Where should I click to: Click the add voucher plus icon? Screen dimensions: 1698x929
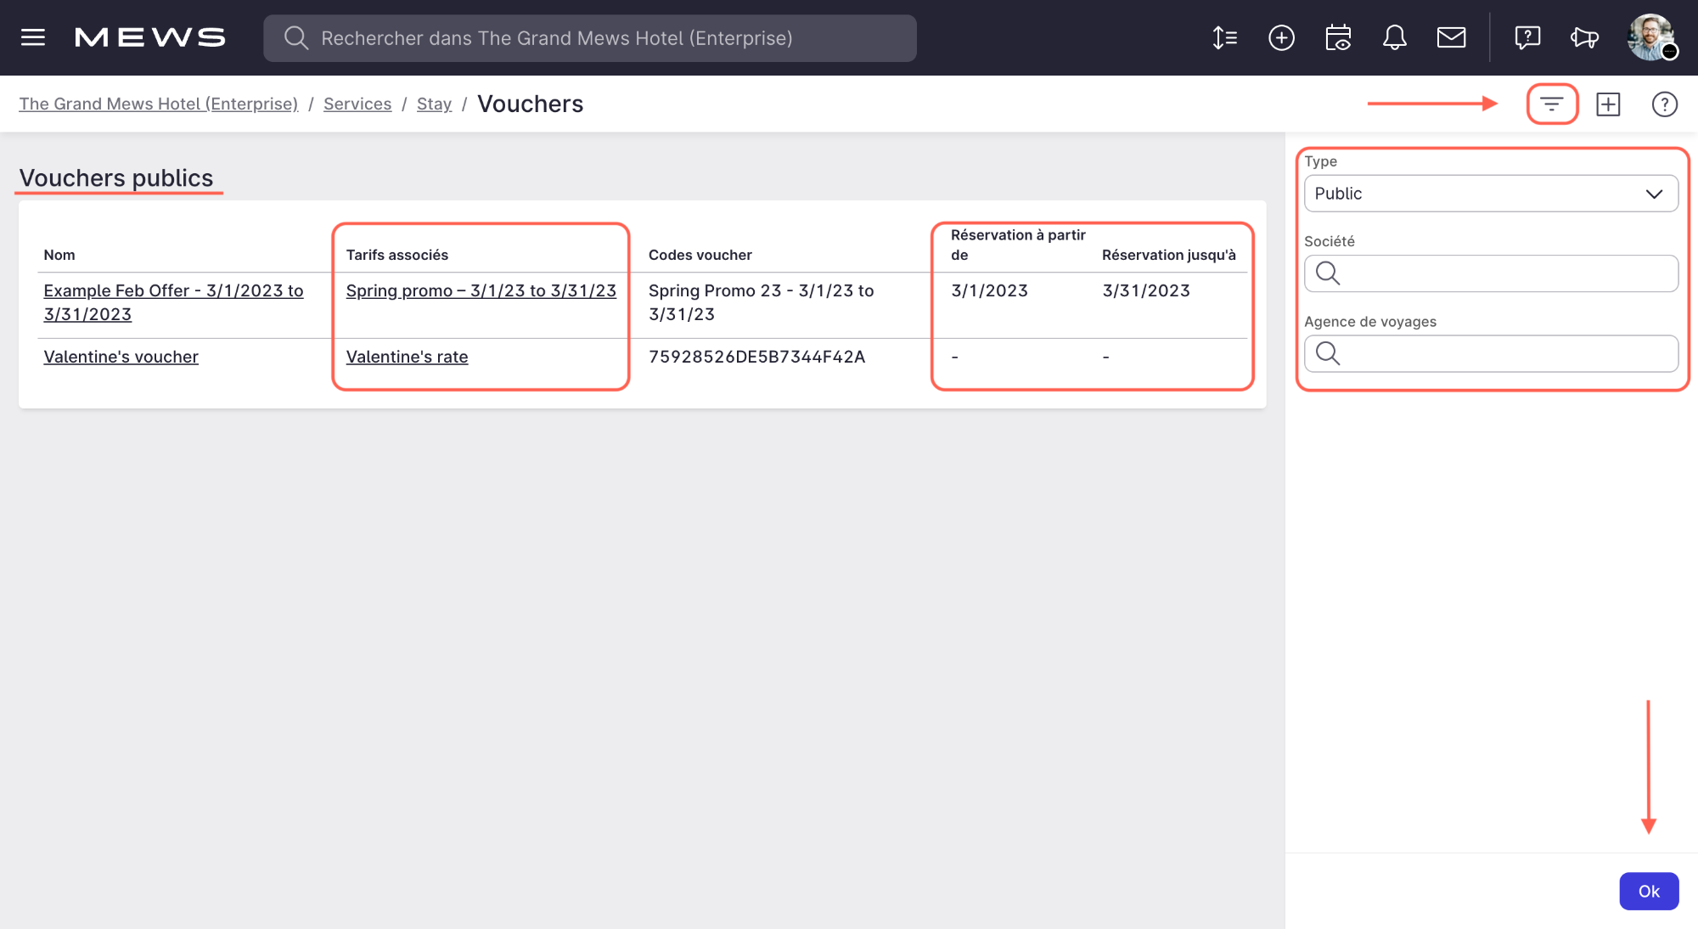(1608, 104)
